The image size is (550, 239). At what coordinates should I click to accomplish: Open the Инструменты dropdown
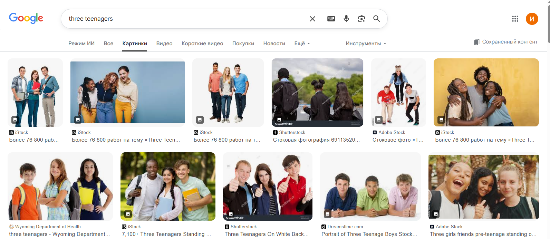pos(366,44)
